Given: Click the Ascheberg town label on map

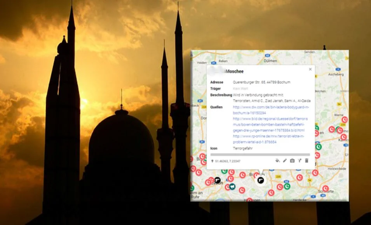Looking at the screenshot, I should pos(336,74).
